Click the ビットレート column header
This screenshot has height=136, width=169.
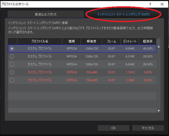(130, 41)
